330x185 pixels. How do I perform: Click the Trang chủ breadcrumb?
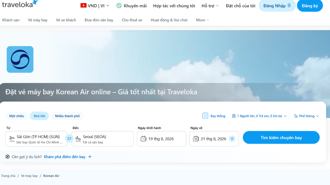tap(8, 176)
